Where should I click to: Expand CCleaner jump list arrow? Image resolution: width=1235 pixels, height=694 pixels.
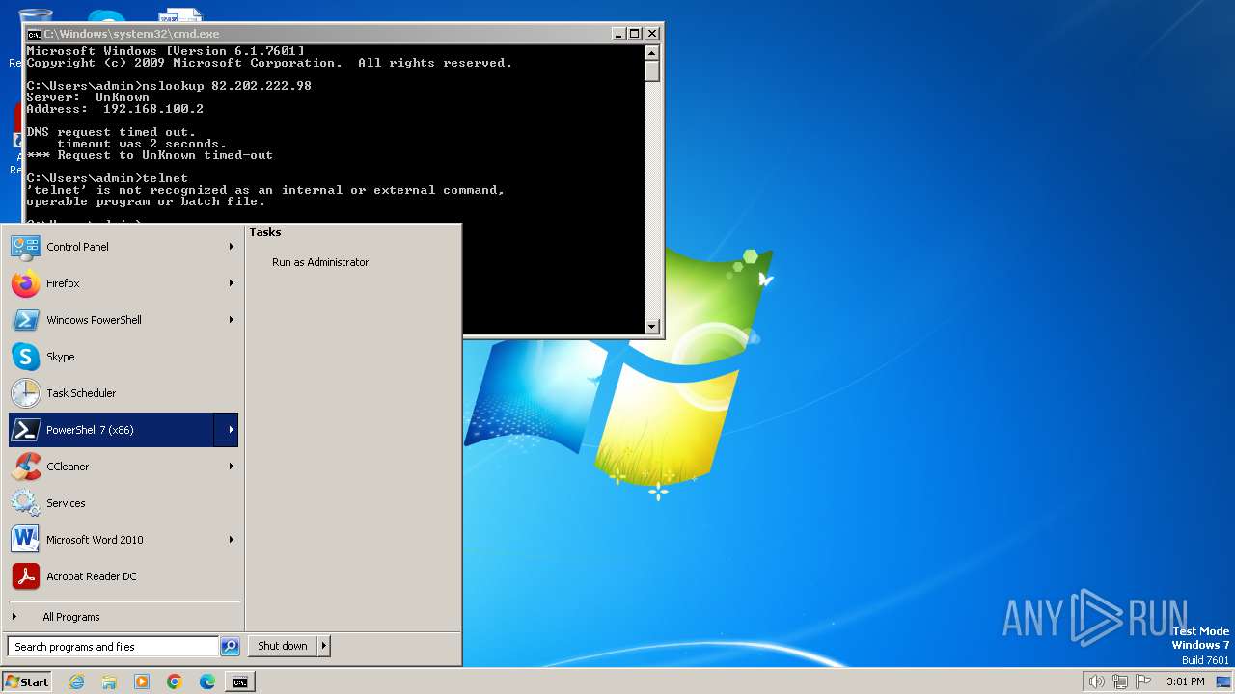(x=232, y=467)
